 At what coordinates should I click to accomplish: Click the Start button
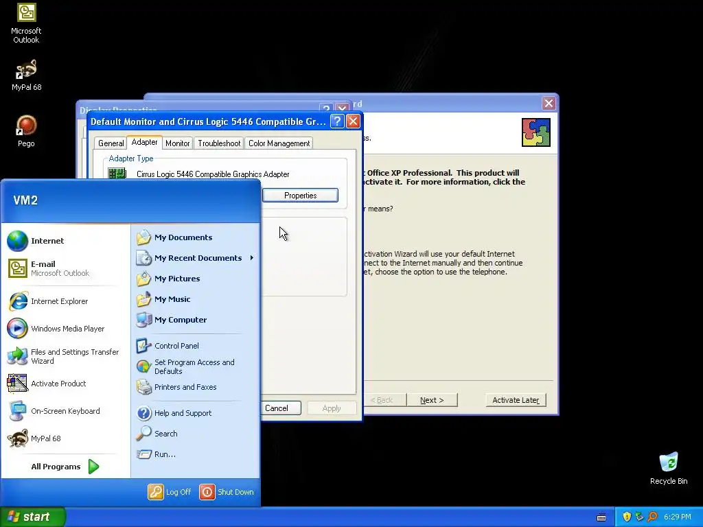pyautogui.click(x=33, y=517)
